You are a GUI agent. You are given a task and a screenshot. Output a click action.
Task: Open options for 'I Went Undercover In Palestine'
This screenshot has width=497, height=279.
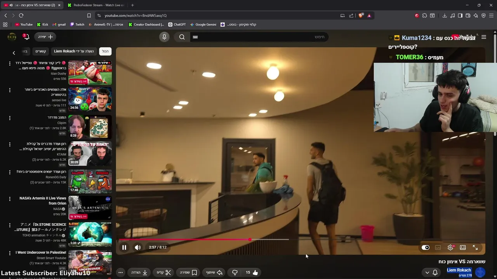[10, 253]
